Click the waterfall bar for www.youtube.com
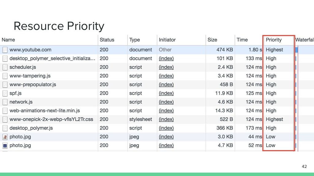This screenshot has height=176, width=314. coord(297,50)
